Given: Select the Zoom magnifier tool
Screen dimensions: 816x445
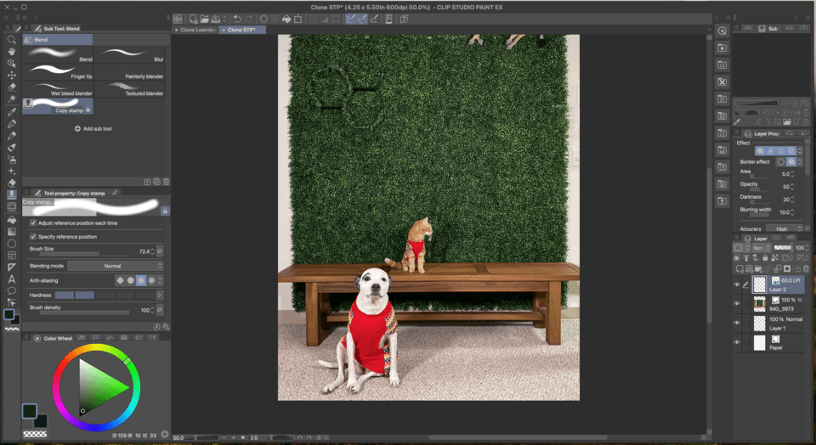Looking at the screenshot, I should [12, 39].
